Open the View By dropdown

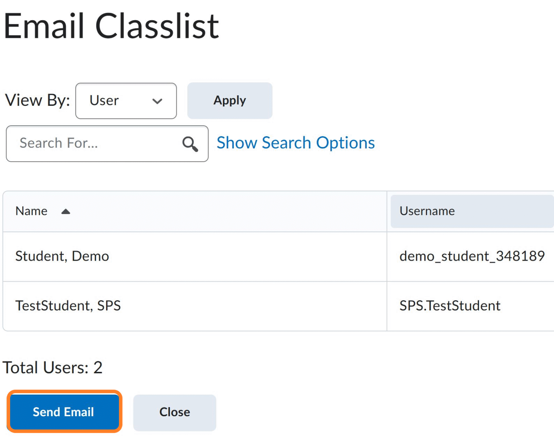click(126, 101)
